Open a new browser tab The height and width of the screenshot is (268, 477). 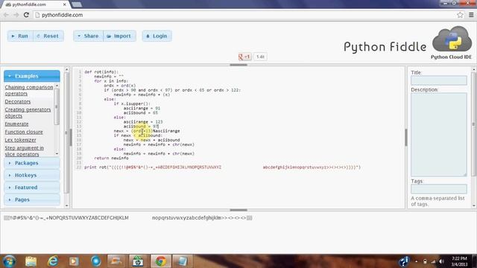click(x=77, y=4)
